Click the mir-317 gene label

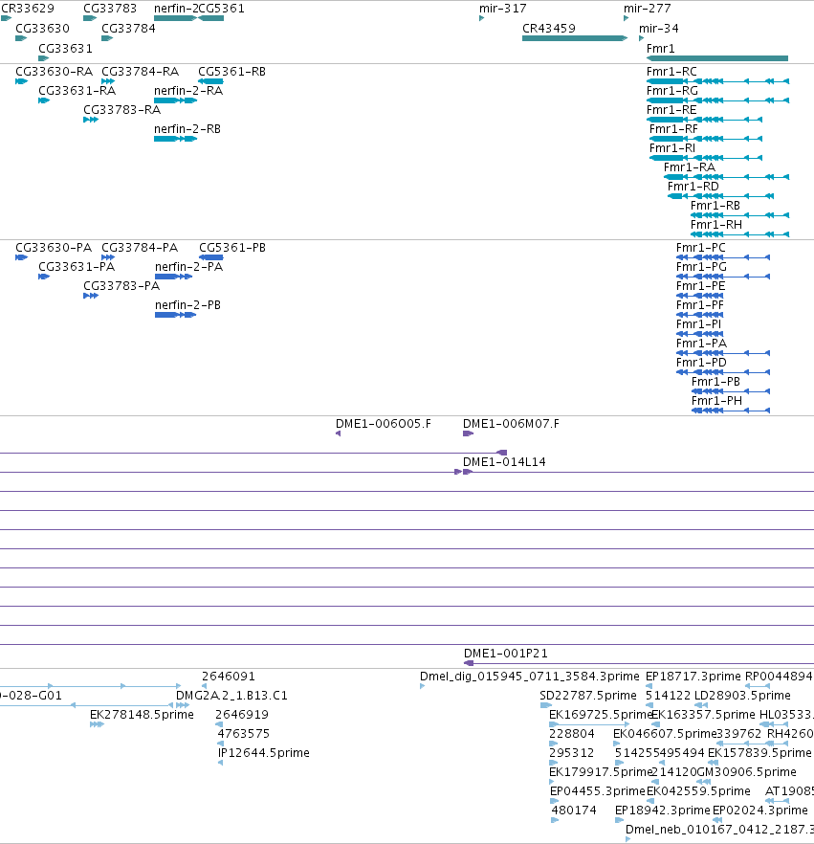click(503, 9)
